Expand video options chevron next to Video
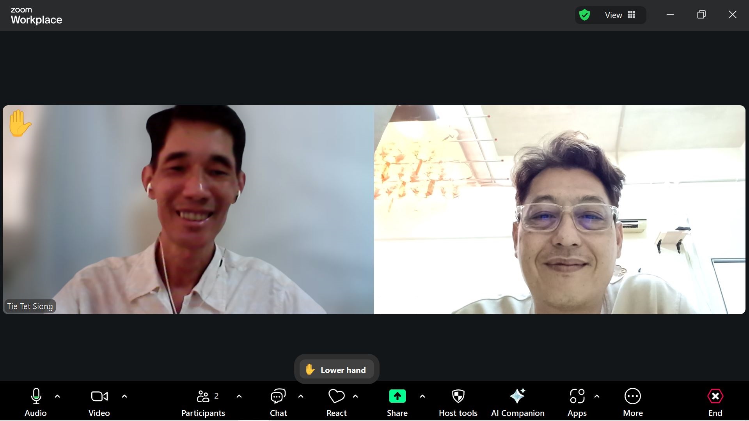 pos(124,396)
